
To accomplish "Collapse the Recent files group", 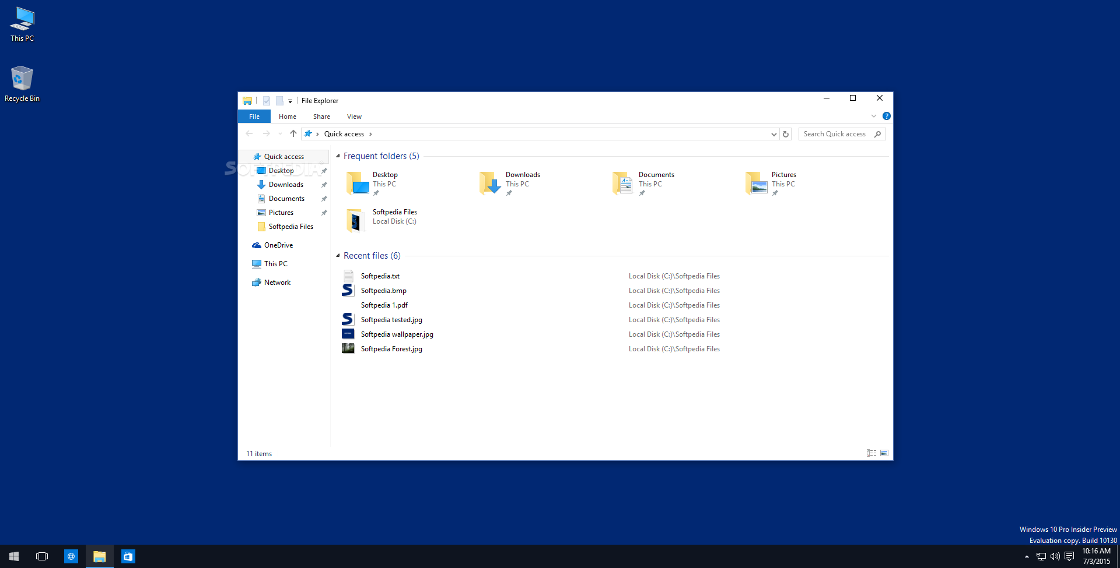I will (x=338, y=256).
